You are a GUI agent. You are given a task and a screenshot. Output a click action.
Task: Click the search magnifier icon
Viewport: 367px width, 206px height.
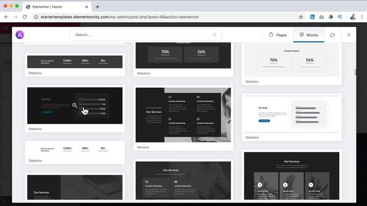pyautogui.click(x=214, y=35)
